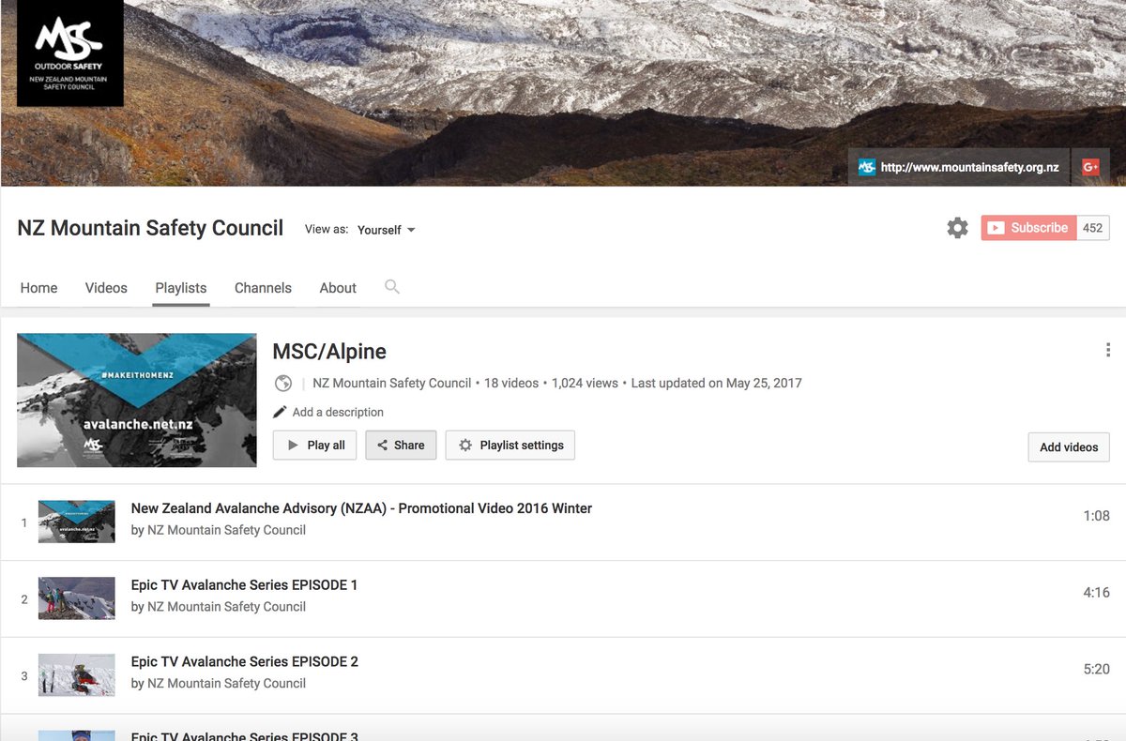Open Epic TV Avalanche Series EPISODE 1 title
1126x741 pixels.
(244, 585)
